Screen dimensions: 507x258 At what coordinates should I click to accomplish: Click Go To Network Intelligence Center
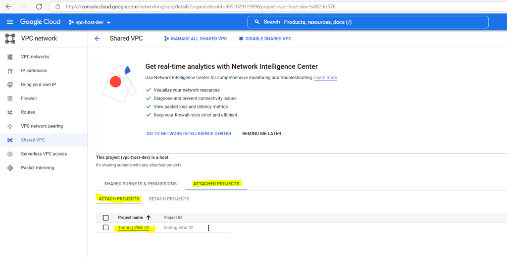[189, 134]
